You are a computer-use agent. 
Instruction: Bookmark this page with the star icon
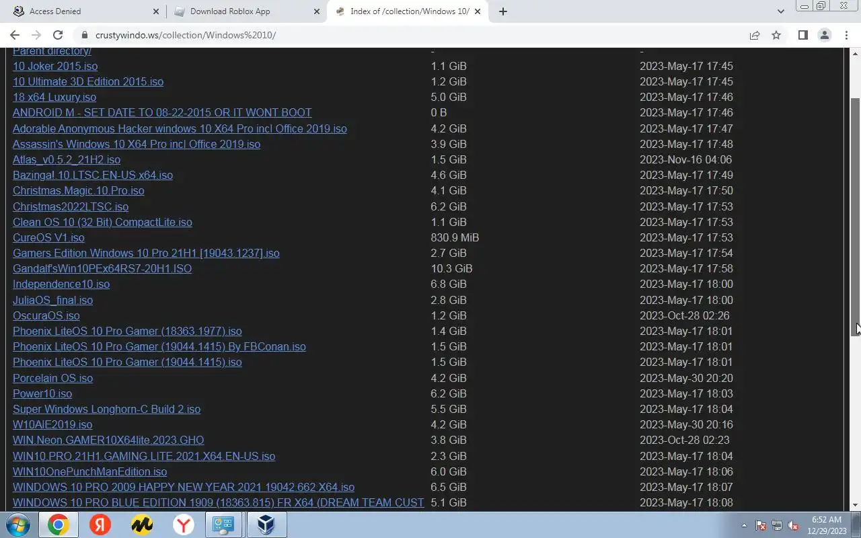point(776,35)
